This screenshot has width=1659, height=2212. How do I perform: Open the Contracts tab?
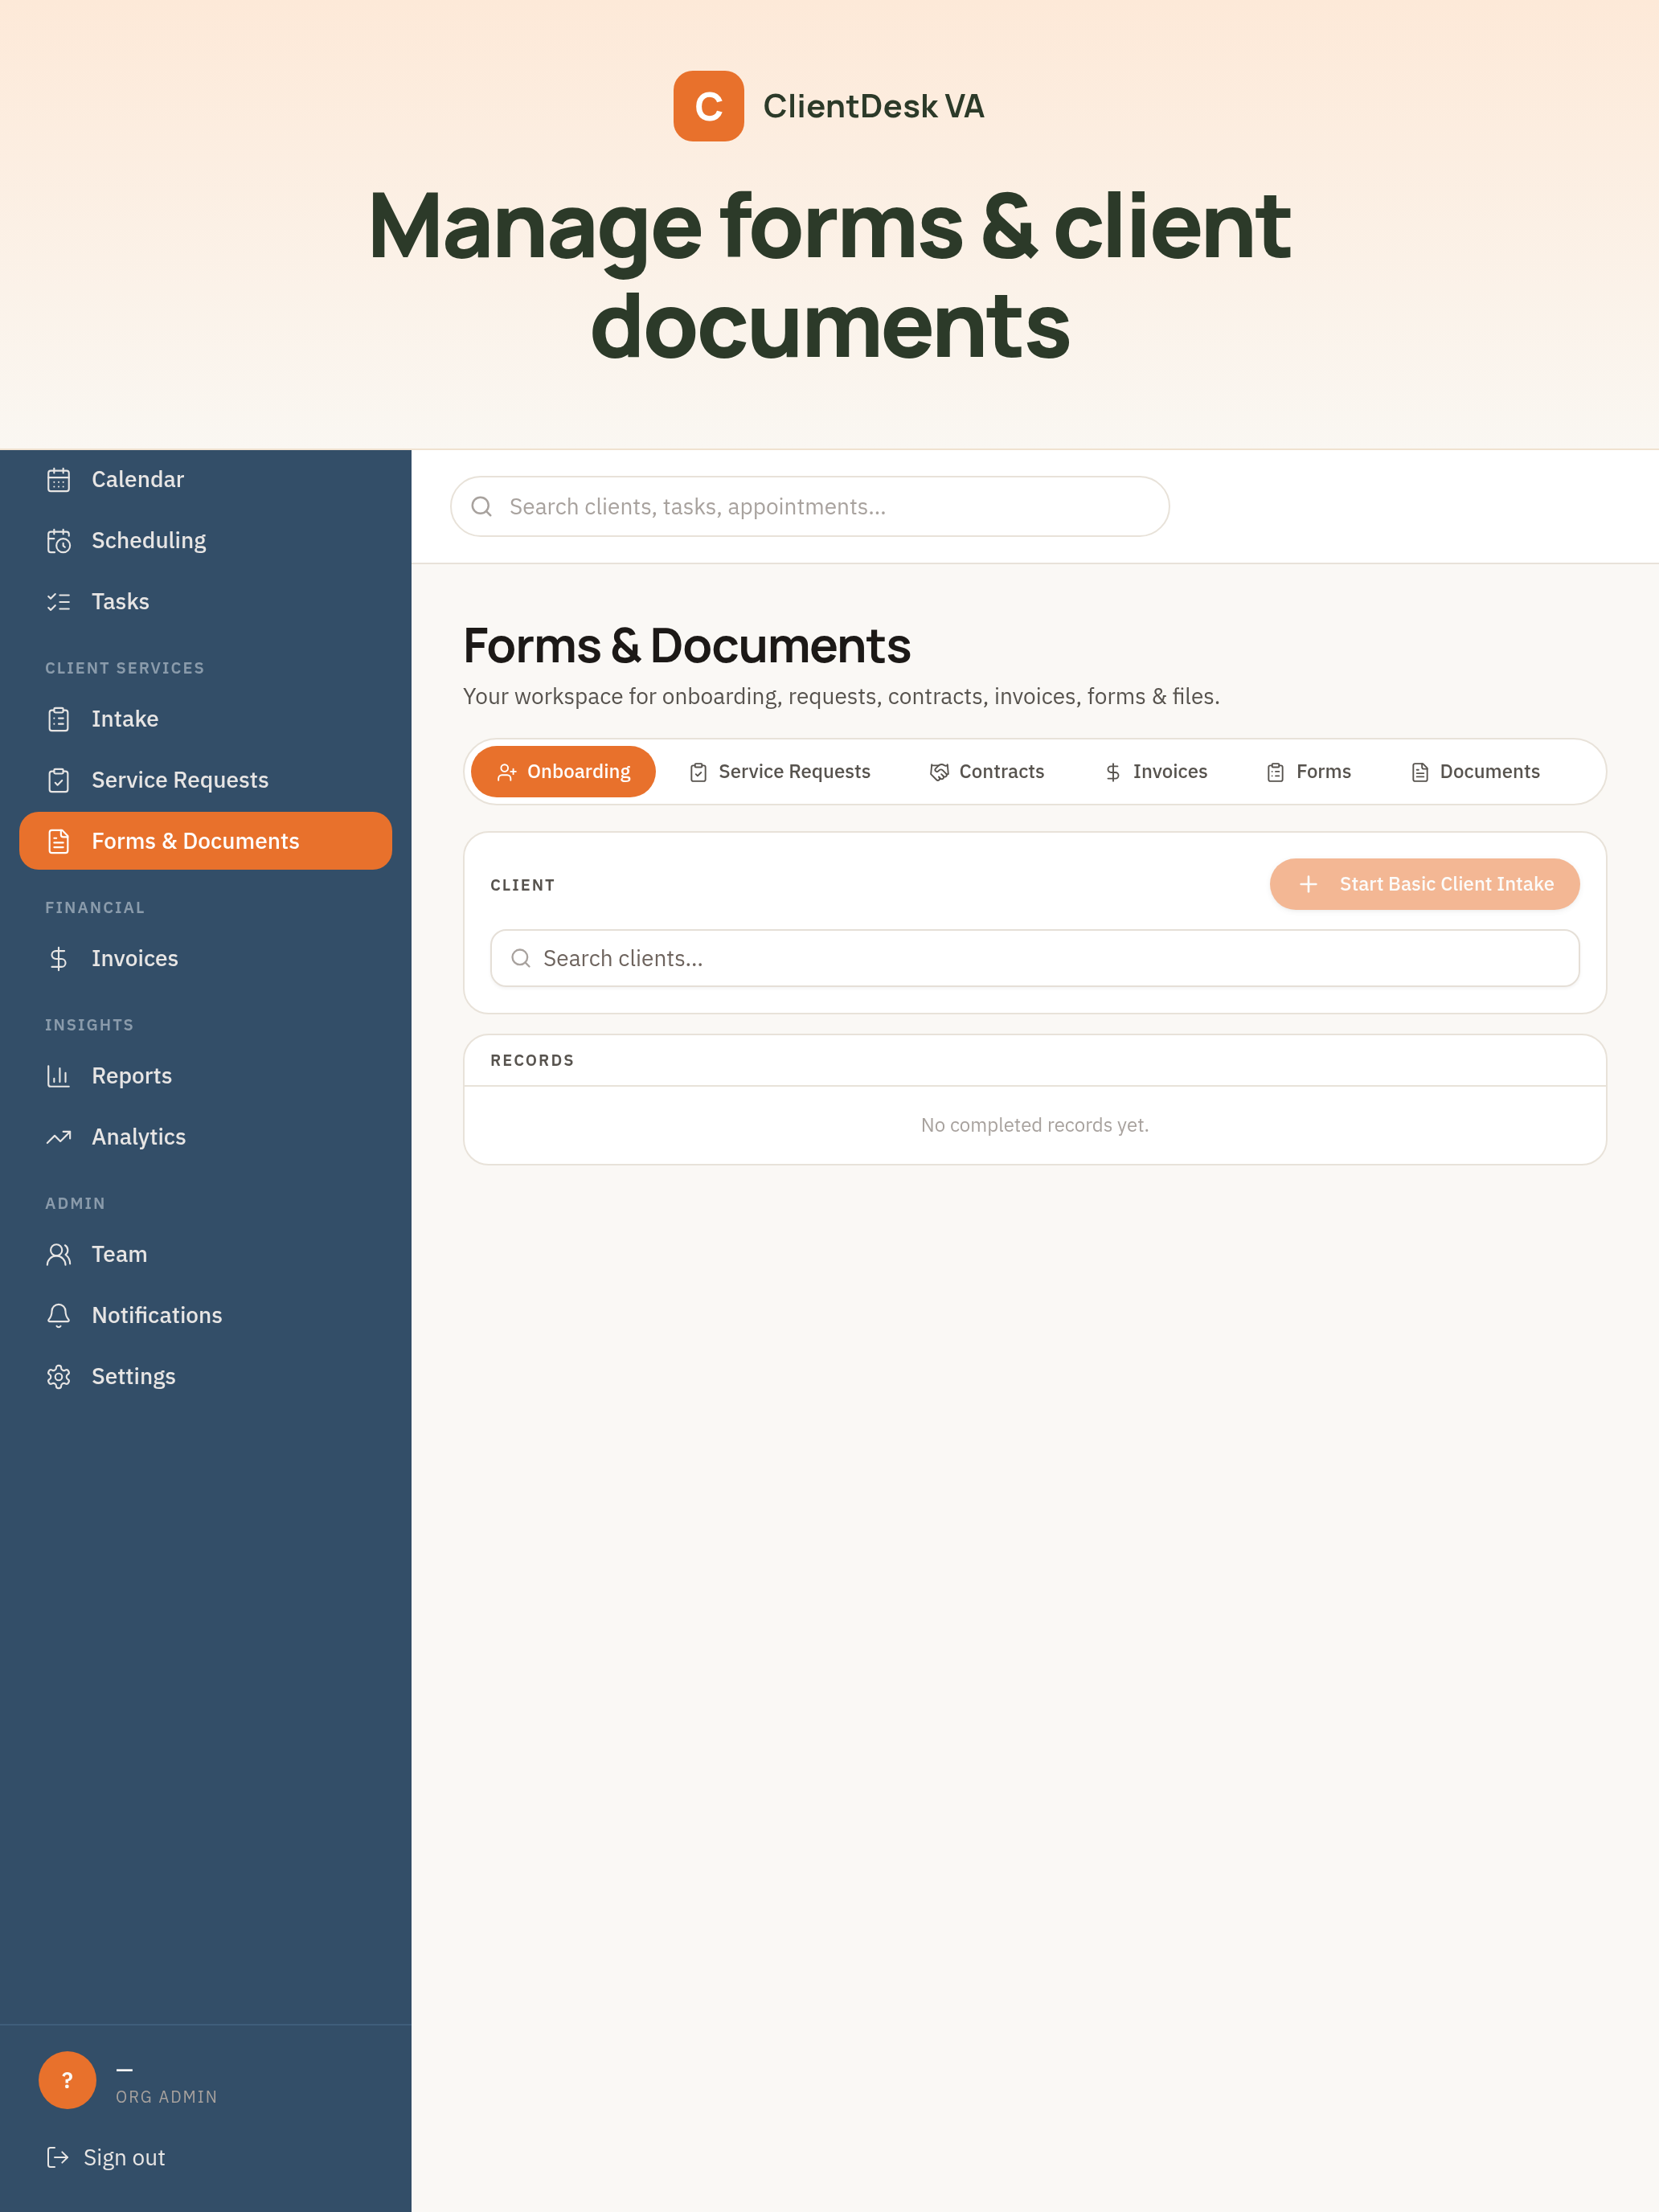click(x=987, y=772)
